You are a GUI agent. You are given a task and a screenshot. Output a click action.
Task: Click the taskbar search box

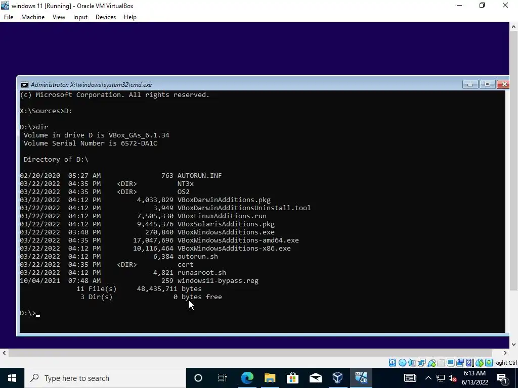105,378
